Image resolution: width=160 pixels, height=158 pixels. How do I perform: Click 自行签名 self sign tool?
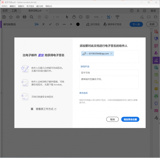coord(93,24)
